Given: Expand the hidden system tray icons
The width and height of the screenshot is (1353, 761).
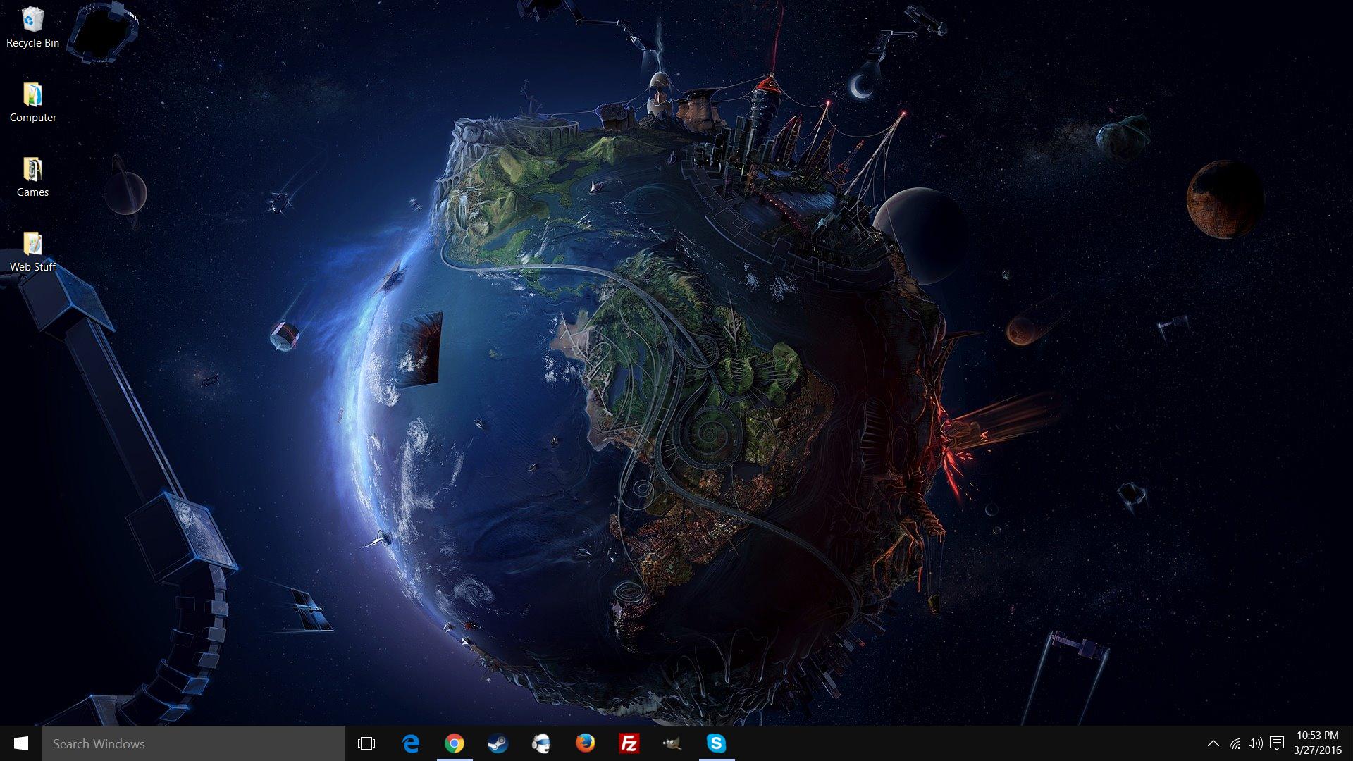Looking at the screenshot, I should pyautogui.click(x=1213, y=743).
